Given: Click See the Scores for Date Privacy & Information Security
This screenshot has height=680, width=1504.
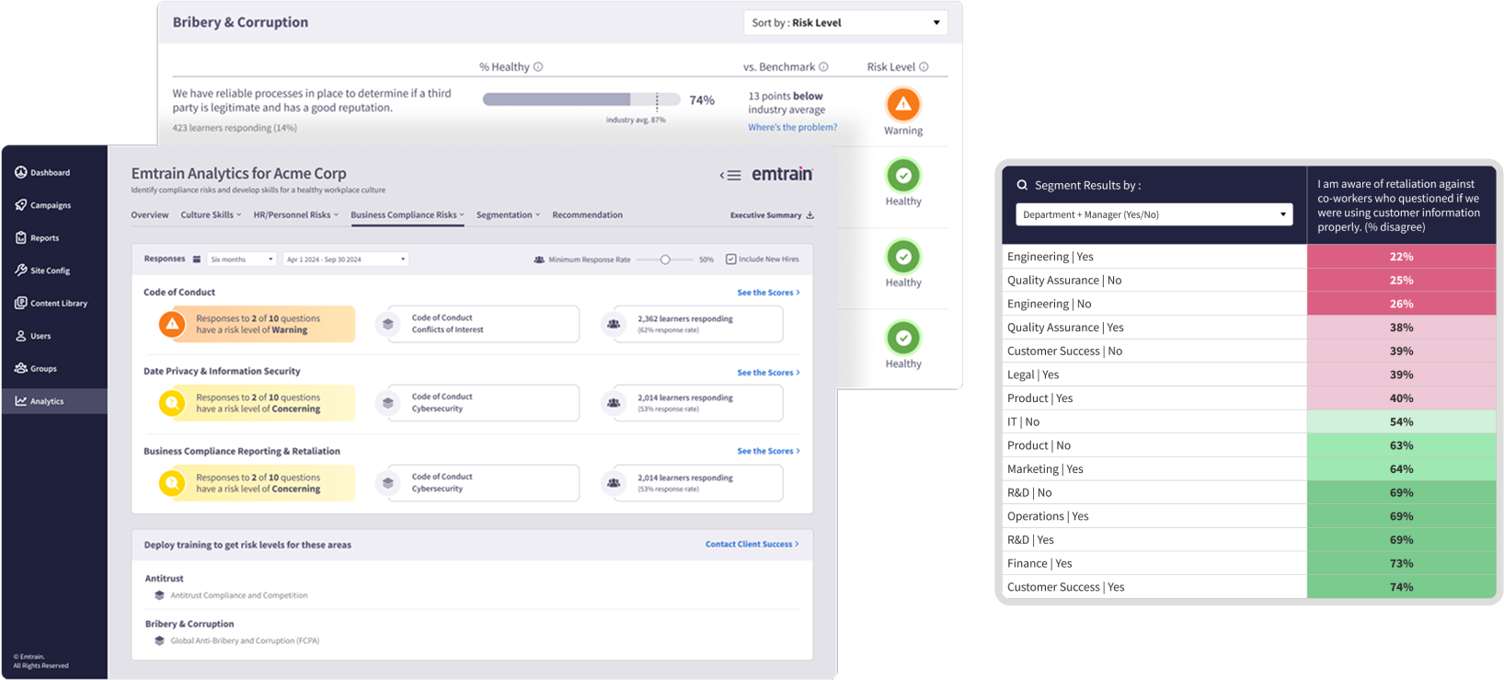Looking at the screenshot, I should [768, 373].
